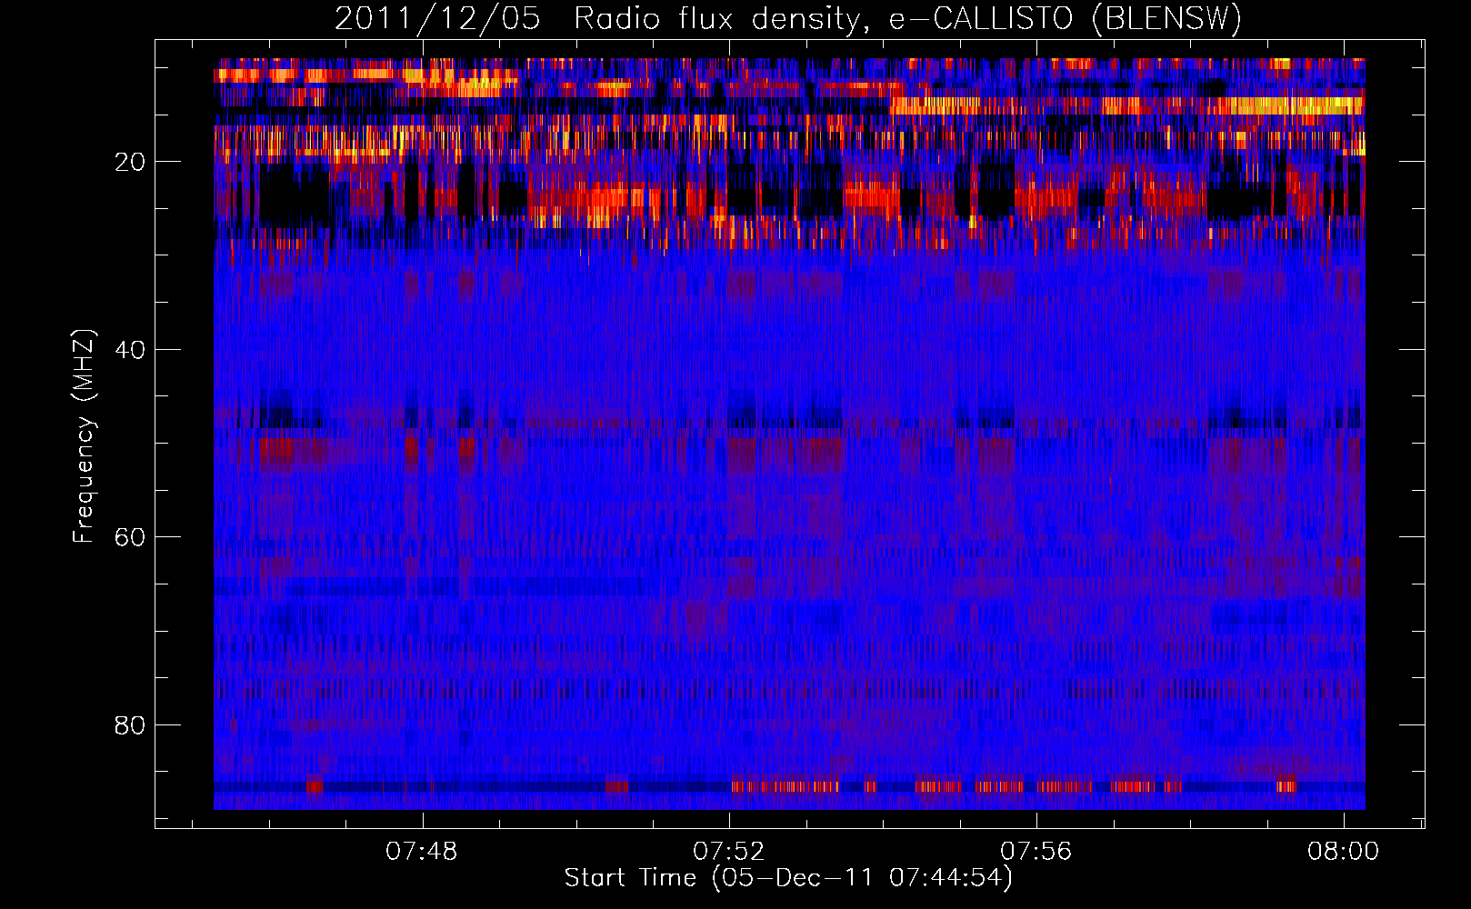
Task: Click the 07:52 time tick label
Action: (729, 852)
